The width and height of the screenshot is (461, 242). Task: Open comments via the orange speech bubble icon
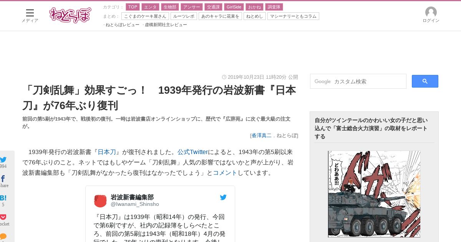pyautogui.click(x=3, y=236)
